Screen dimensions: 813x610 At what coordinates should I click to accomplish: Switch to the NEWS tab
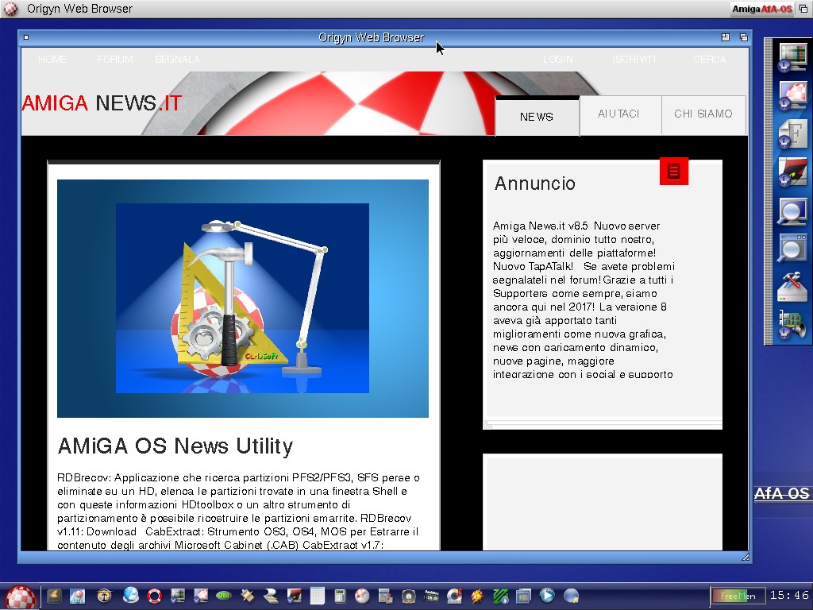point(537,116)
